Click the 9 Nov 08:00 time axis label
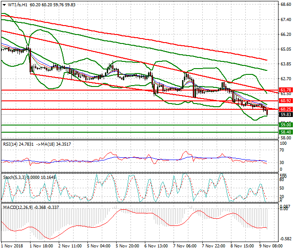This screenshot has width=296, height=251. pyautogui.click(x=271, y=246)
